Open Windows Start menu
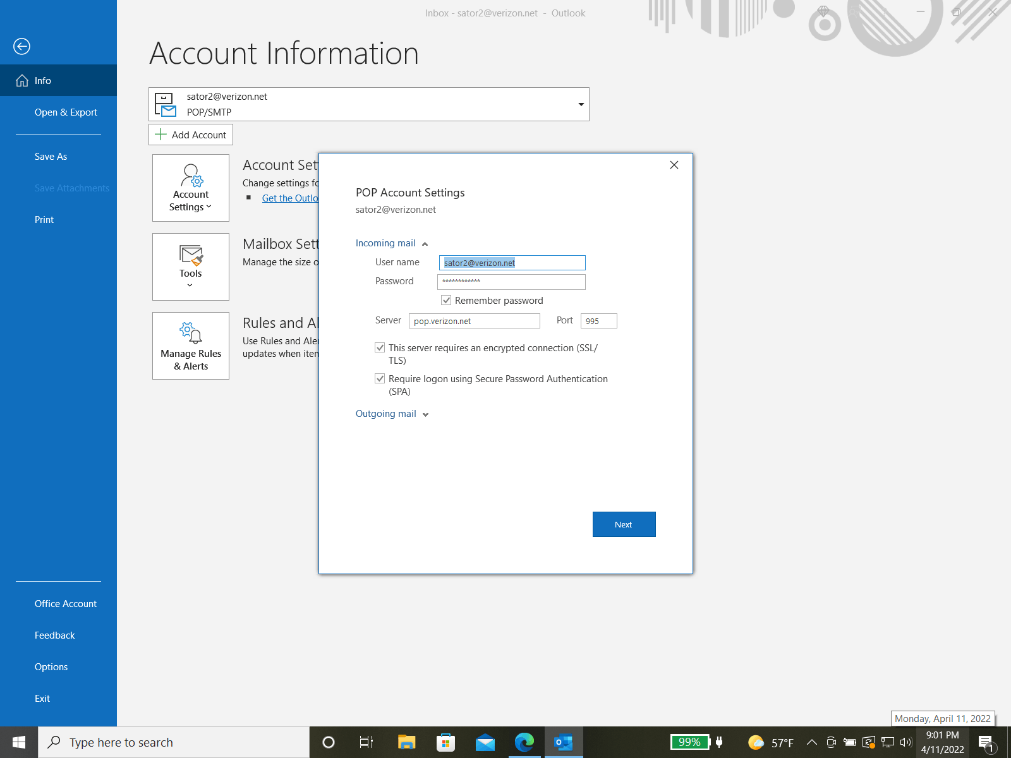The width and height of the screenshot is (1011, 758). [19, 742]
